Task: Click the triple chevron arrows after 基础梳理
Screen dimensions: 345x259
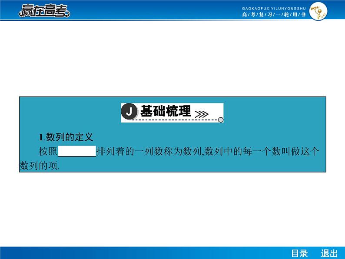Action: point(202,114)
